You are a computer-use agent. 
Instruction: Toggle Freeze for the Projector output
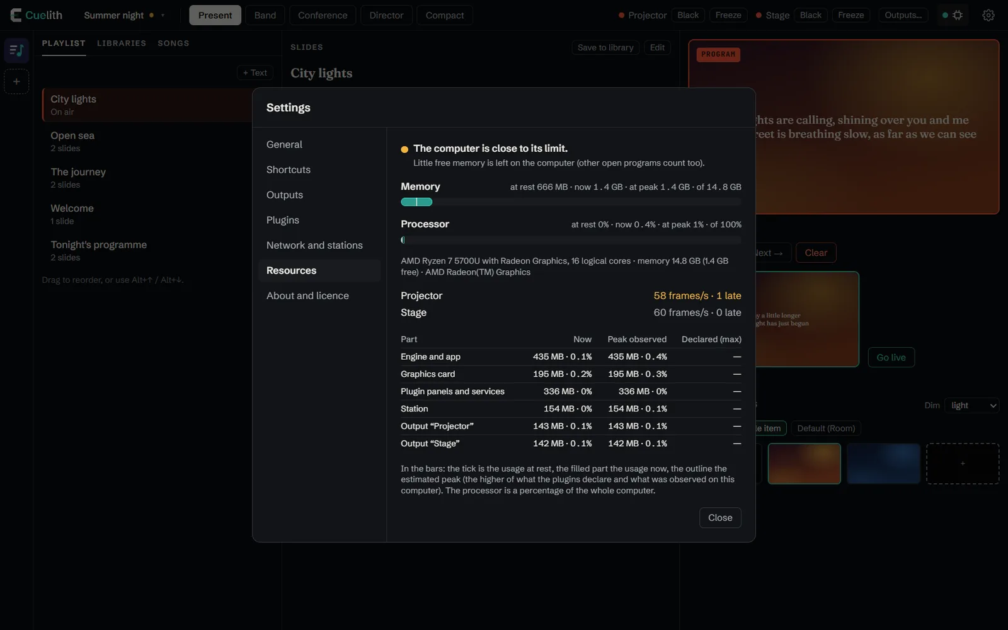coord(728,15)
